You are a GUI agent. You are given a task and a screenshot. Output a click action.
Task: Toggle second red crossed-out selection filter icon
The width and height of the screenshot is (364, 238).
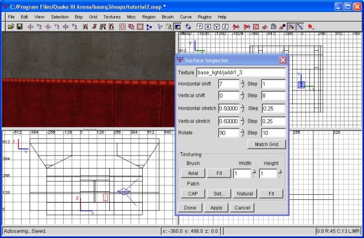click(x=247, y=27)
